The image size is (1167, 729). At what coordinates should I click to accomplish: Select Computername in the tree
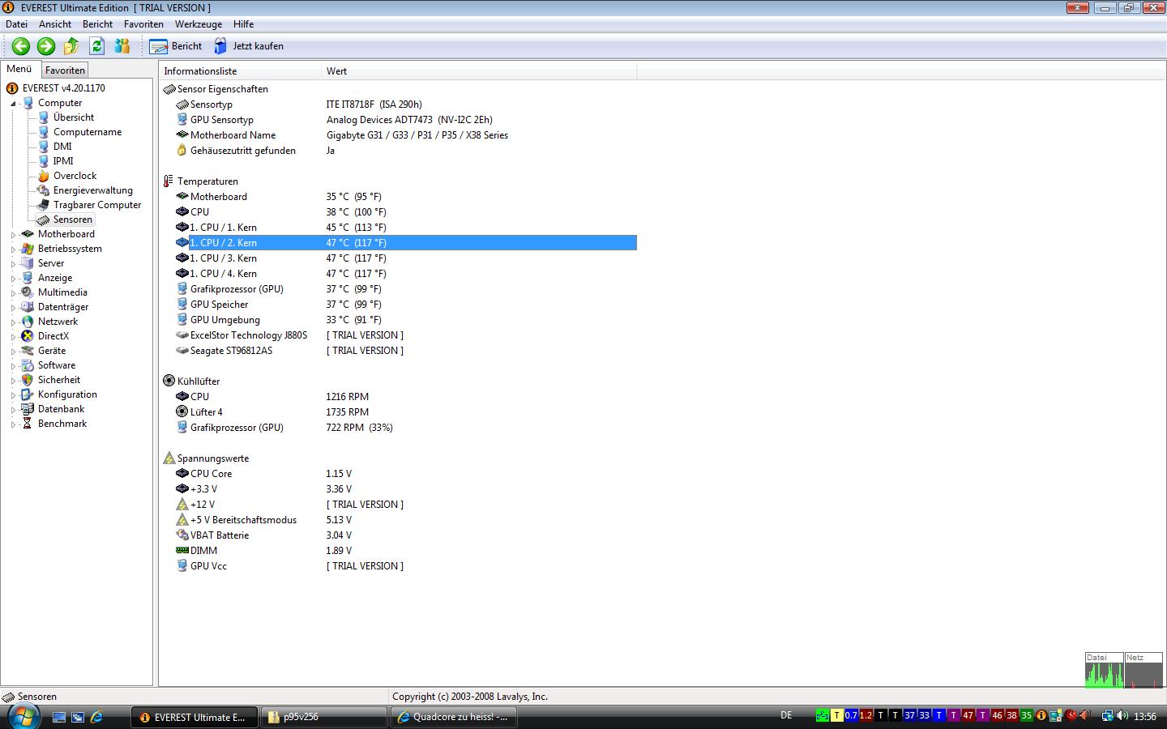[x=88, y=132]
